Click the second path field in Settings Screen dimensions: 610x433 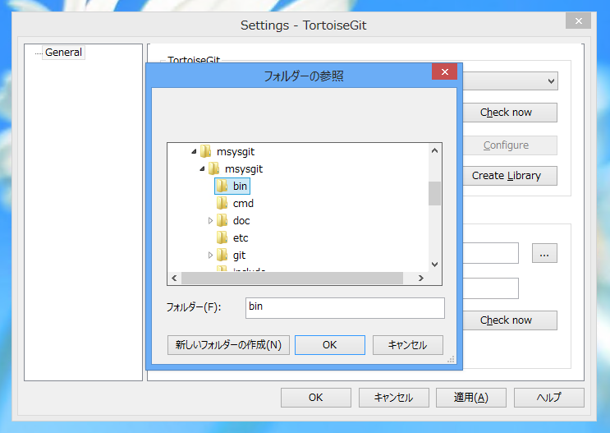[491, 288]
